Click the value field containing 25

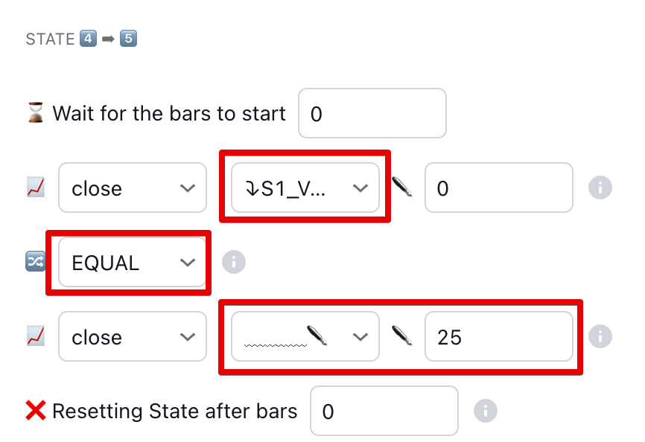click(x=498, y=337)
